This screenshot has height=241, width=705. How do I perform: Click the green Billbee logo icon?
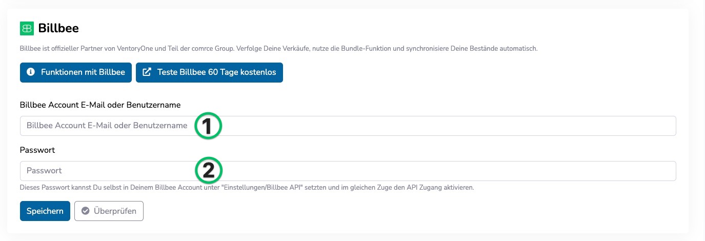point(27,28)
